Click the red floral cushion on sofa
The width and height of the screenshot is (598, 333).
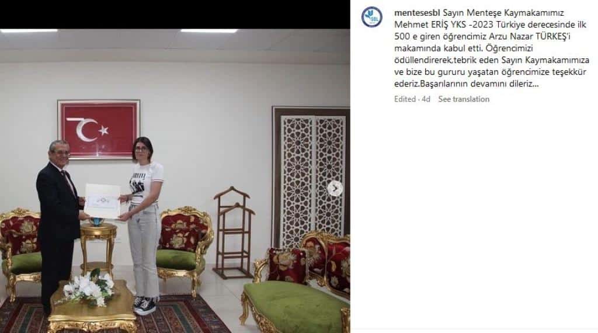(x=287, y=266)
